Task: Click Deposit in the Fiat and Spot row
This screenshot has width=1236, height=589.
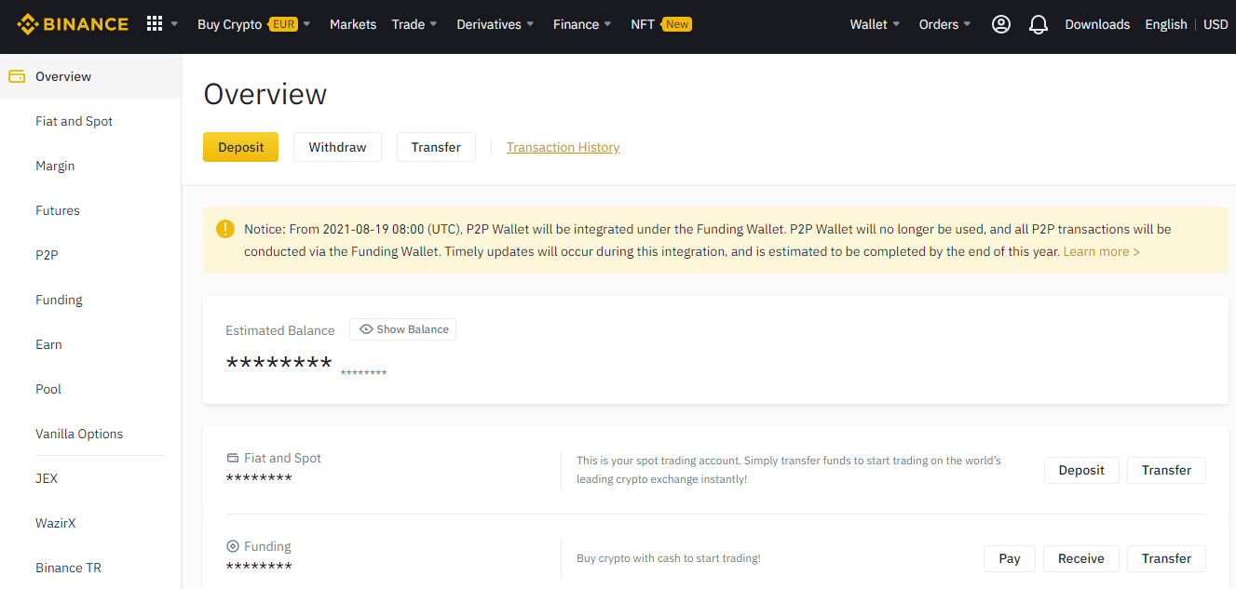Action: click(x=1081, y=470)
